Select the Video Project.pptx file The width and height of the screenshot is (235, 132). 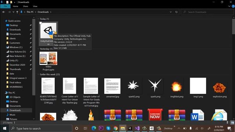[48, 61]
